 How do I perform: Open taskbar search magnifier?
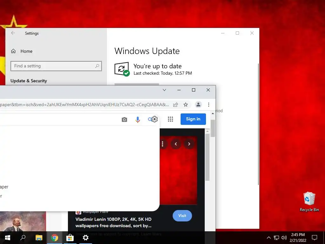tap(23, 238)
